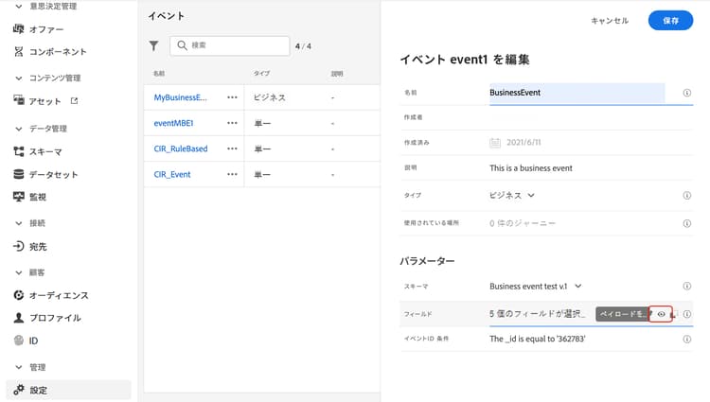
Task: Collapse the 顧客 section
Action: pos(19,272)
